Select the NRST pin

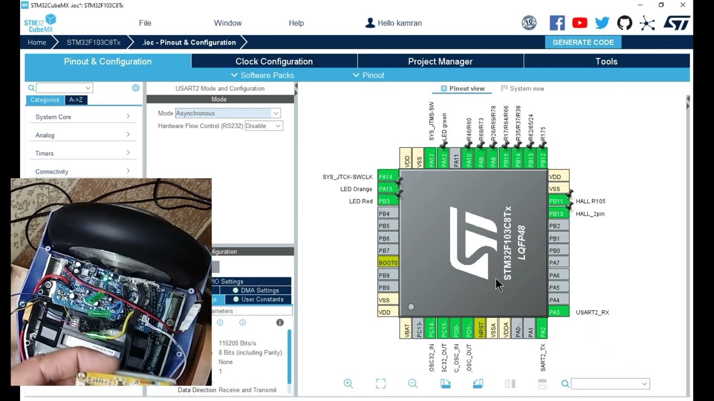480,328
